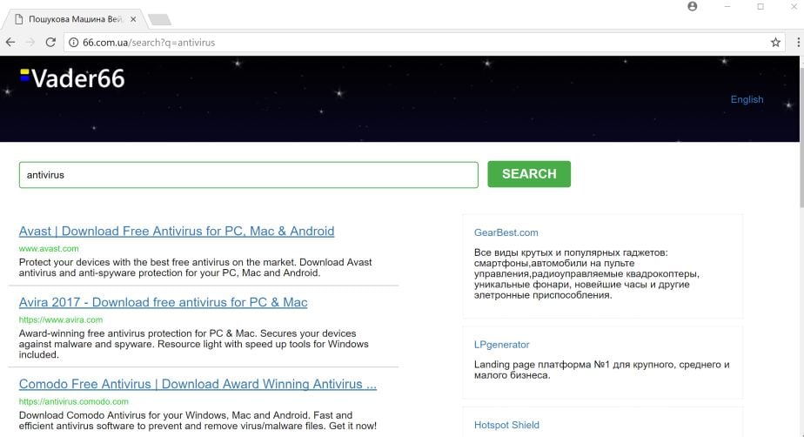Maximize the browser window
This screenshot has height=437, width=804.
pyautogui.click(x=760, y=7)
